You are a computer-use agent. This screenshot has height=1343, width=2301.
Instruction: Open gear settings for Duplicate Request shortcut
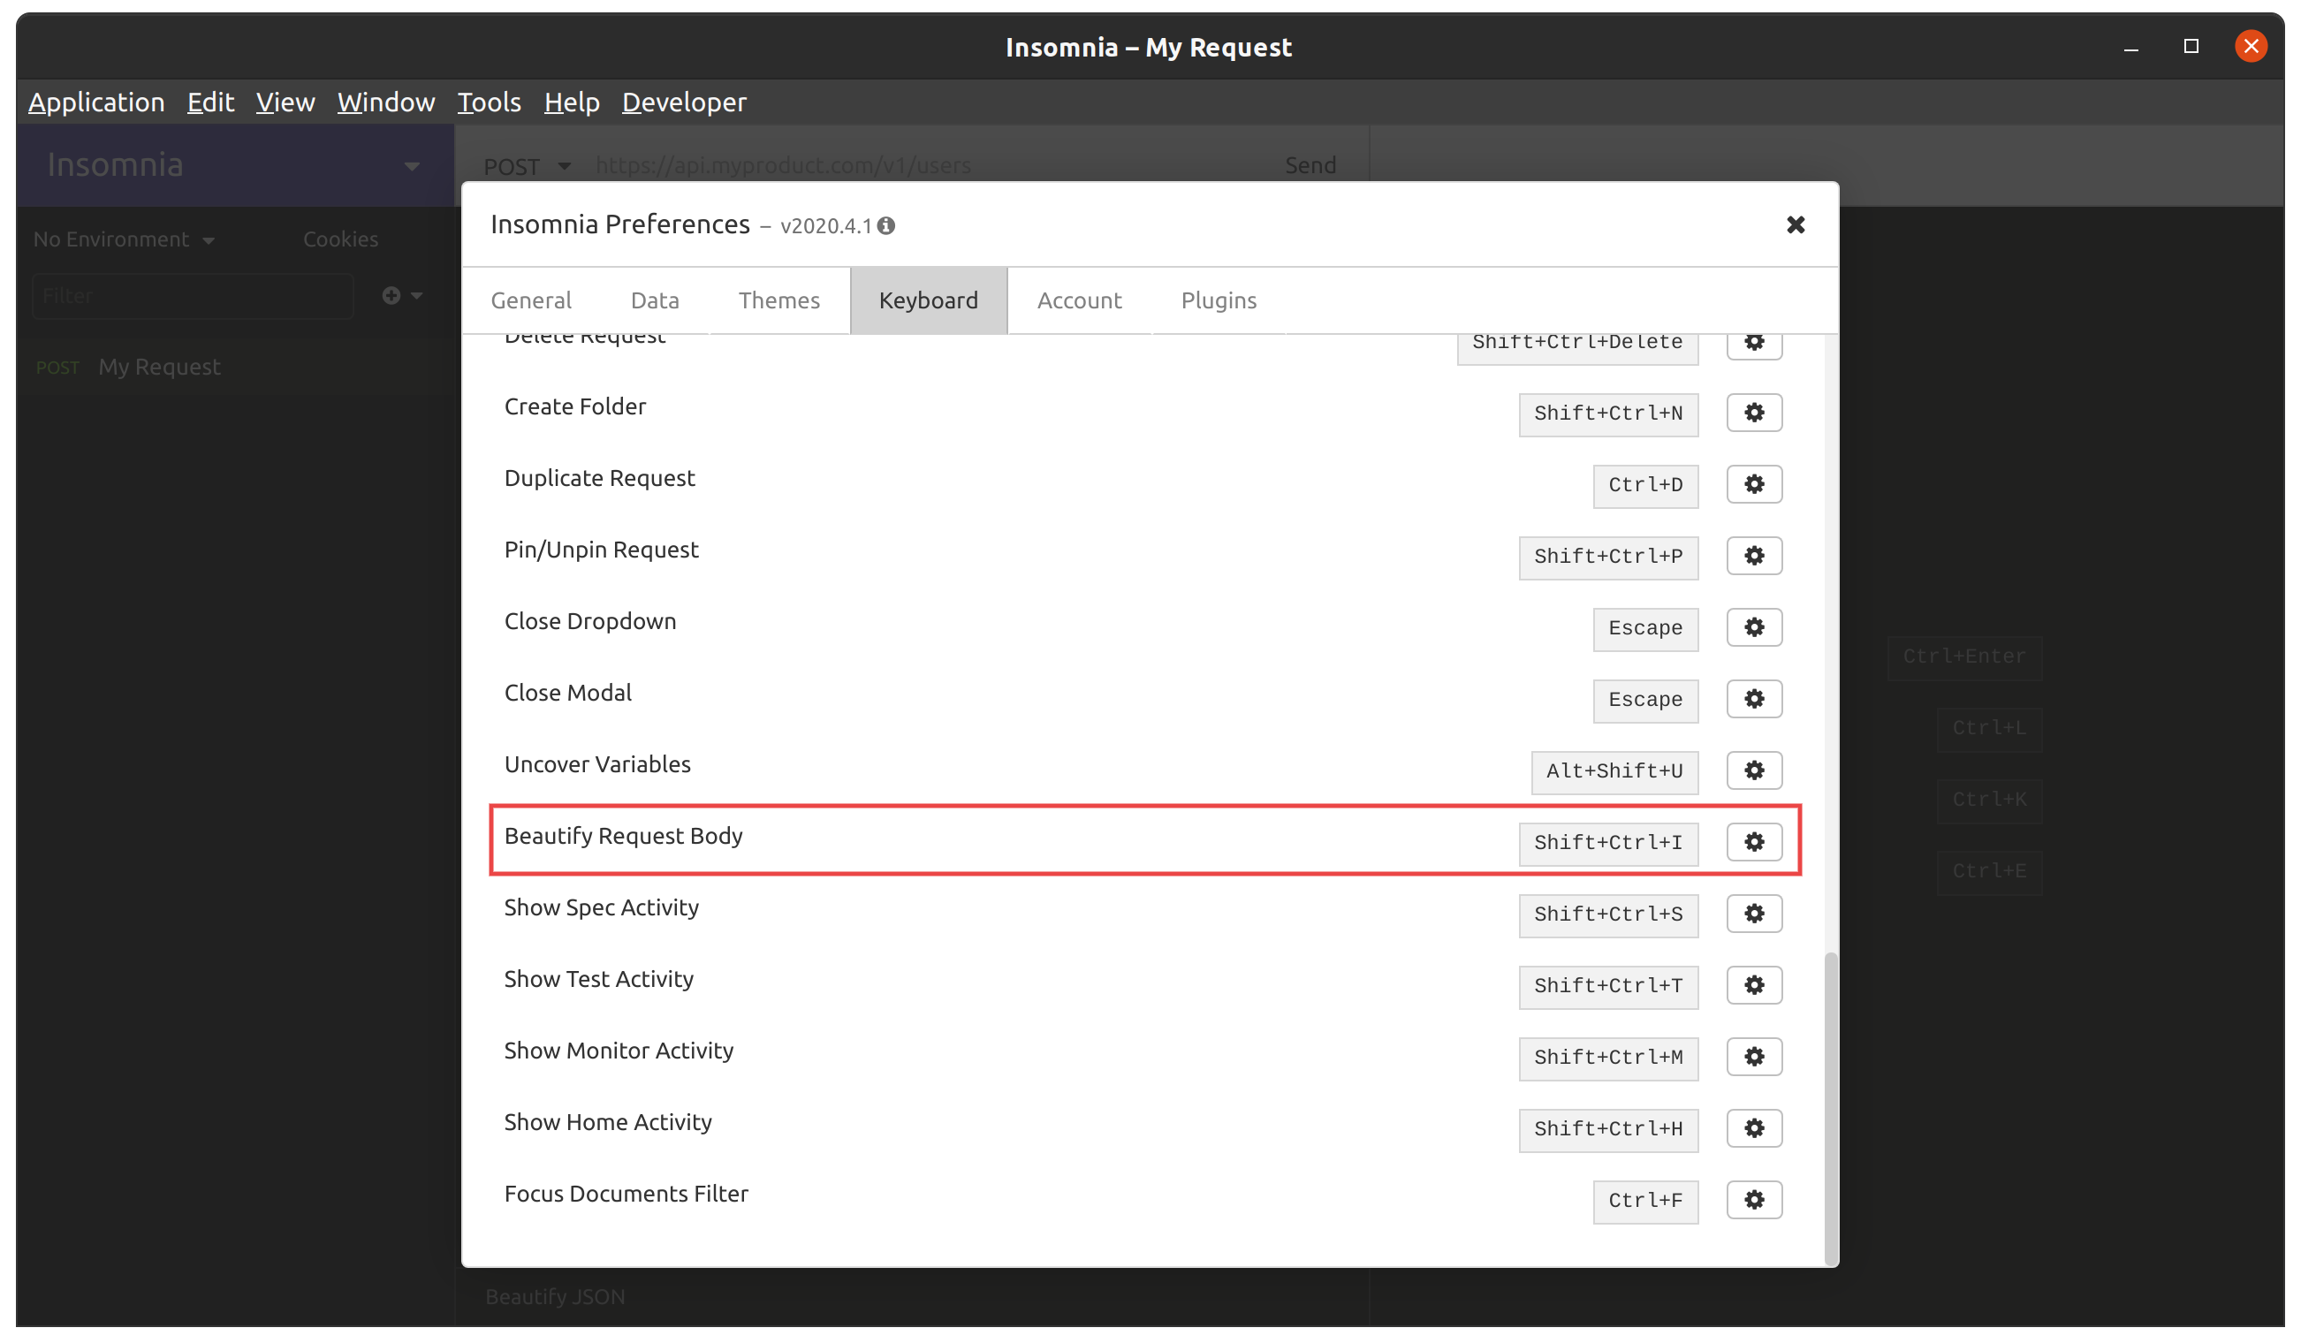[x=1754, y=484]
